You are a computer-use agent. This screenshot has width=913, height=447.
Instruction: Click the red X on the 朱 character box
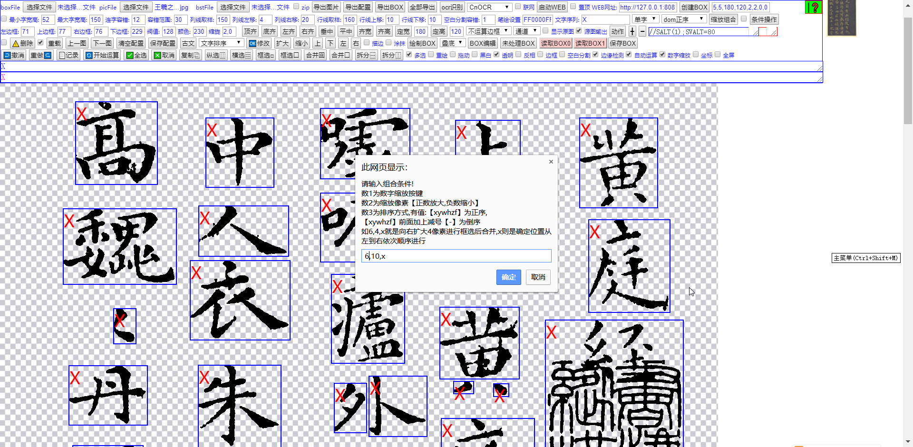pyautogui.click(x=204, y=378)
